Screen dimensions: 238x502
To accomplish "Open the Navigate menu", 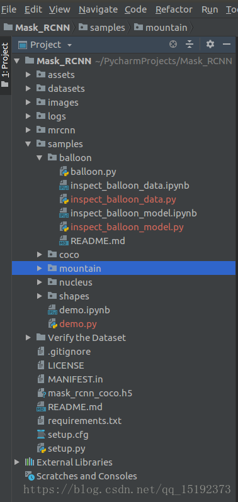I will pyautogui.click(x=98, y=9).
